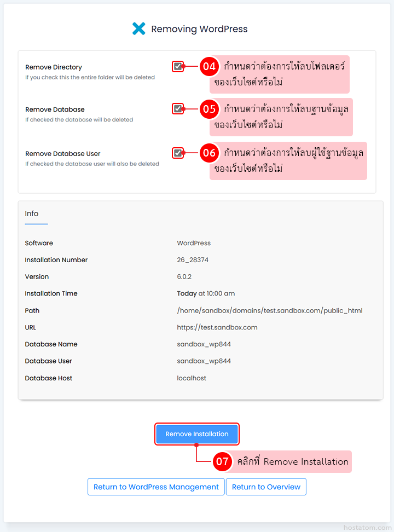Image resolution: width=394 pixels, height=532 pixels.
Task: Open the https://test.sandbox.com URL value
Action: [217, 327]
